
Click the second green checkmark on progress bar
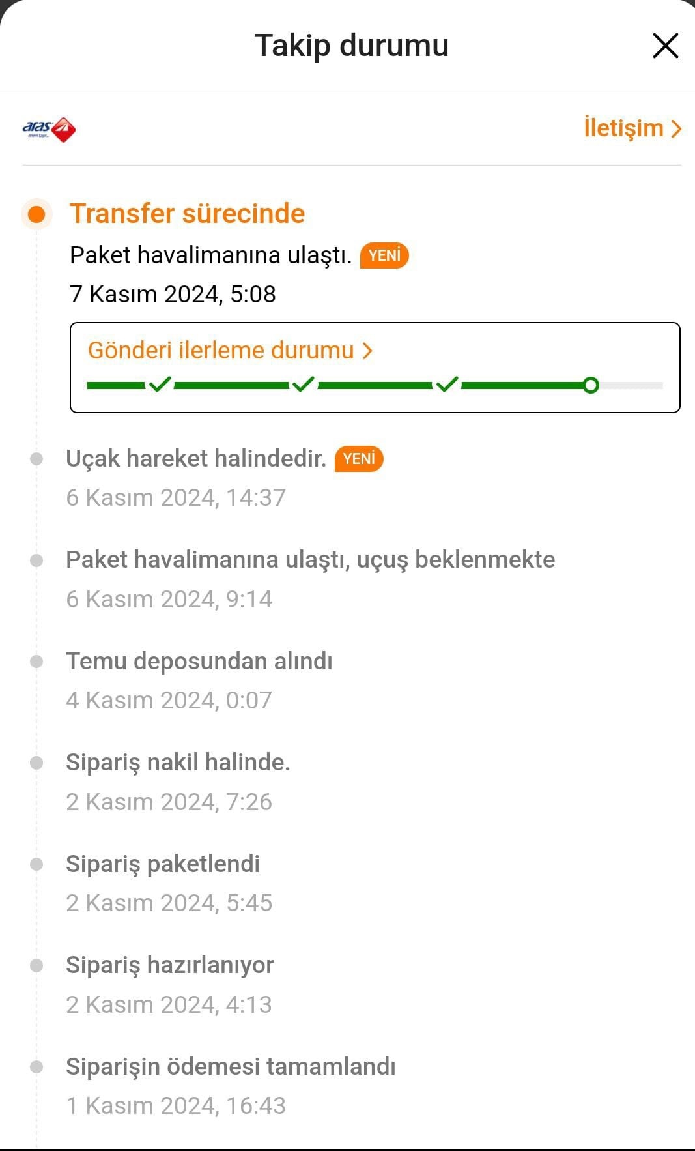tap(303, 385)
